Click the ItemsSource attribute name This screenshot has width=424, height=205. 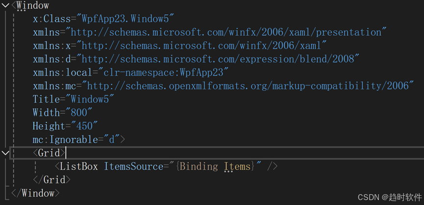(133, 166)
